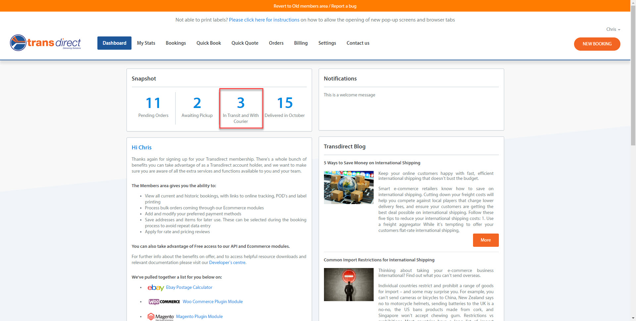636x321 pixels.
Task: Switch to the My Stats tab
Action: [146, 43]
